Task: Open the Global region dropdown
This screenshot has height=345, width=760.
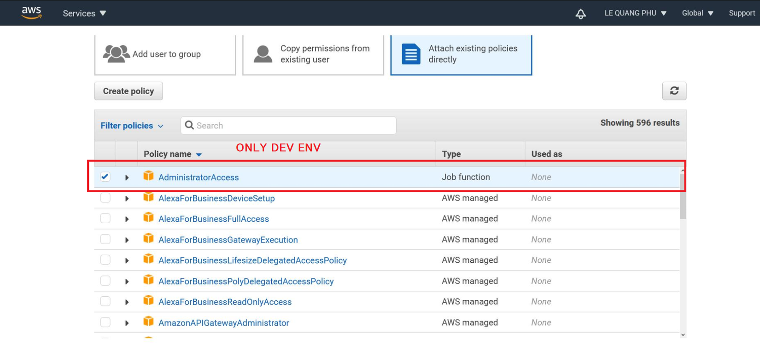Action: point(697,13)
